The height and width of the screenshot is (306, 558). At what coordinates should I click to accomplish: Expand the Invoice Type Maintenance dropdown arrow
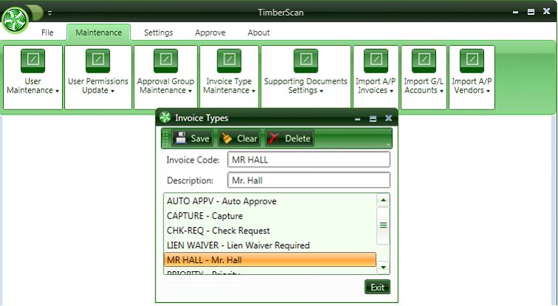(254, 91)
